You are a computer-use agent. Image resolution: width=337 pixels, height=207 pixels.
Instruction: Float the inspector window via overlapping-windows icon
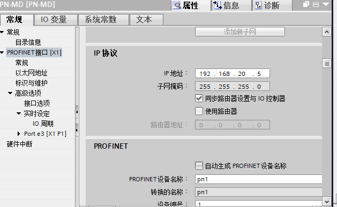click(x=306, y=4)
